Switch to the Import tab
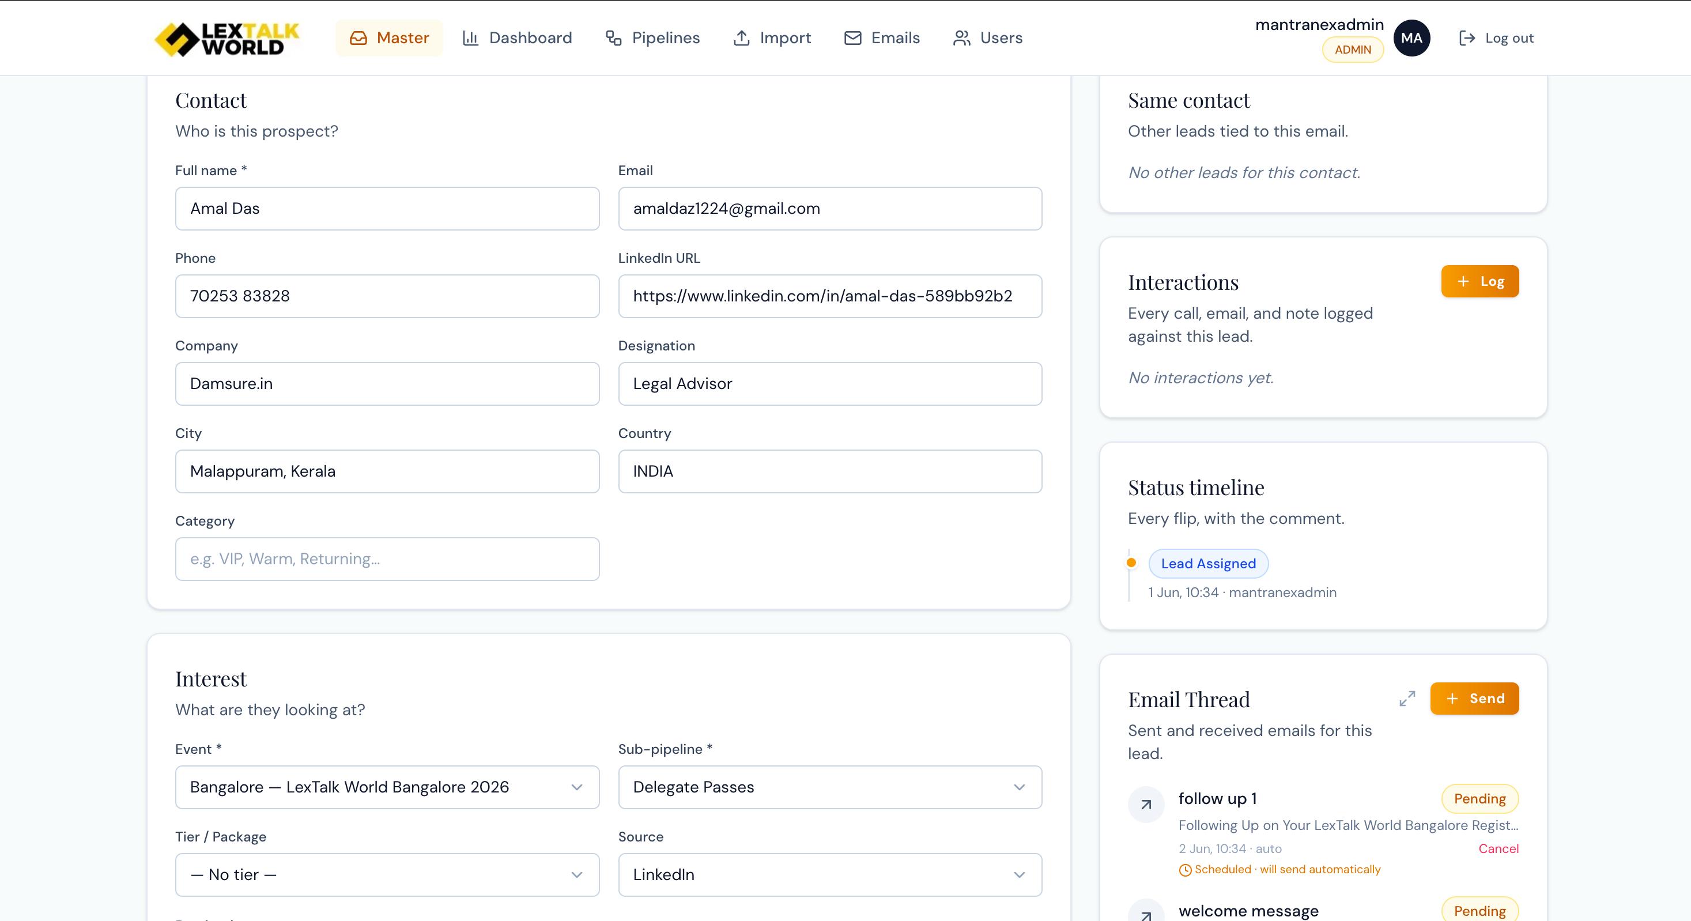 (772, 38)
